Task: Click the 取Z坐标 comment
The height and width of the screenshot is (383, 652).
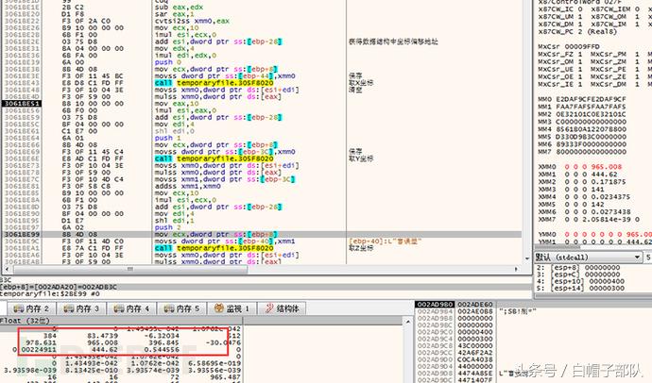Action: click(x=361, y=248)
